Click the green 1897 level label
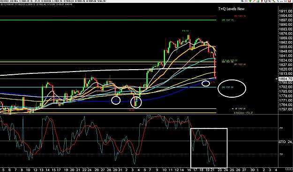This screenshot has height=172, width=293. pyautogui.click(x=227, y=20)
